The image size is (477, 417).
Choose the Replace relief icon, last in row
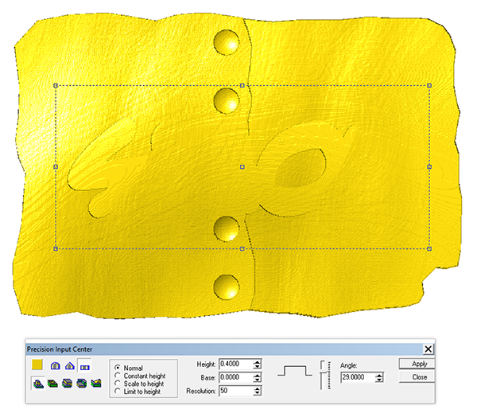[x=96, y=383]
